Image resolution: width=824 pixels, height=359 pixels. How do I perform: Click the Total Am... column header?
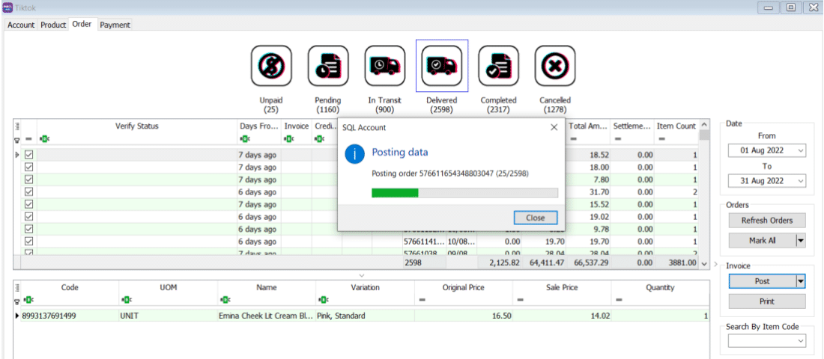click(x=588, y=126)
